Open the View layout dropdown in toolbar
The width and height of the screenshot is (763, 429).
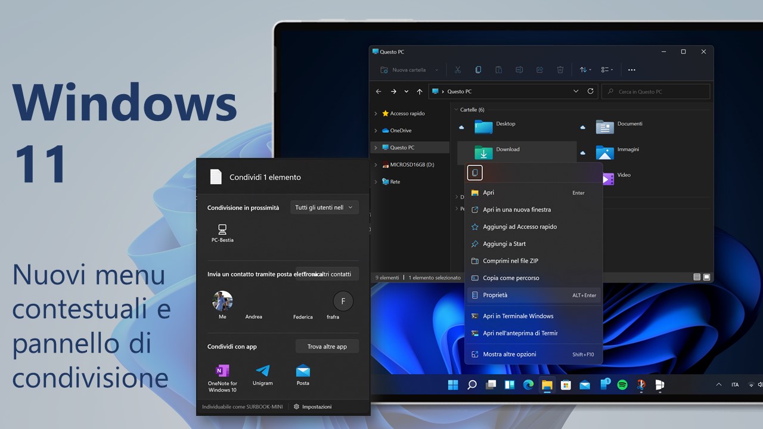tap(607, 70)
